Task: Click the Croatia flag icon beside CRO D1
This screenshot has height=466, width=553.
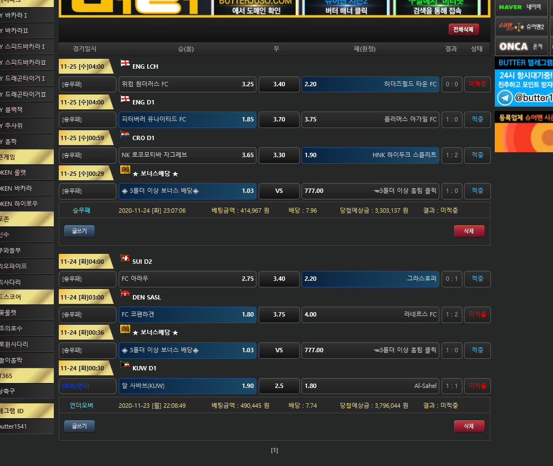Action: [125, 135]
